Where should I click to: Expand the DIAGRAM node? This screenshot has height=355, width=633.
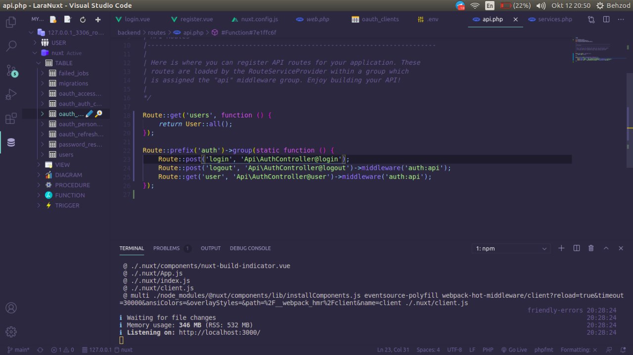tap(39, 175)
